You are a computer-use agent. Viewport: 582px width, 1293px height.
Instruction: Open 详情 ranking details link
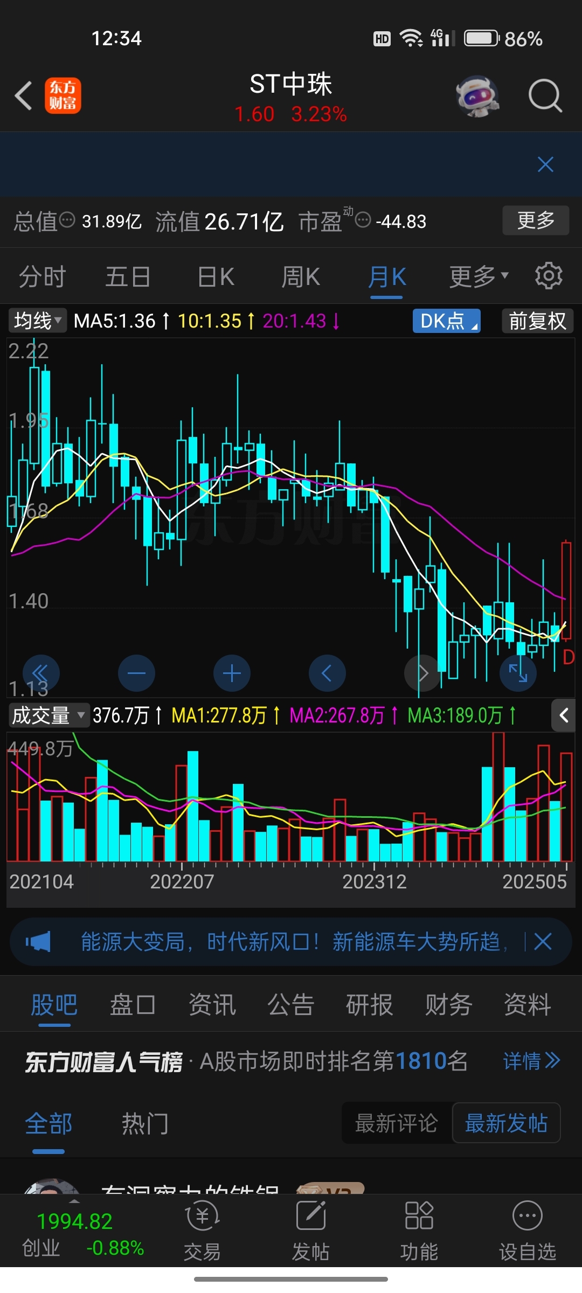(x=532, y=1061)
